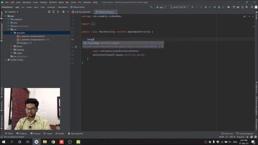Open Project panel settings gear

point(63,12)
